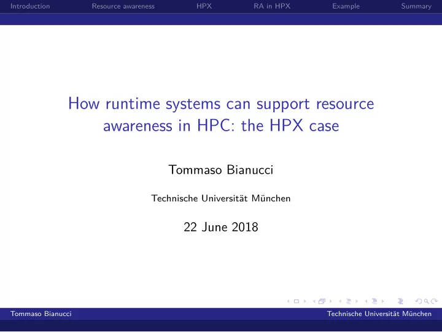Screen dimensions: 442x332
Task: Click author name Tommaso Bianucci in slide center
Action: click(221, 169)
